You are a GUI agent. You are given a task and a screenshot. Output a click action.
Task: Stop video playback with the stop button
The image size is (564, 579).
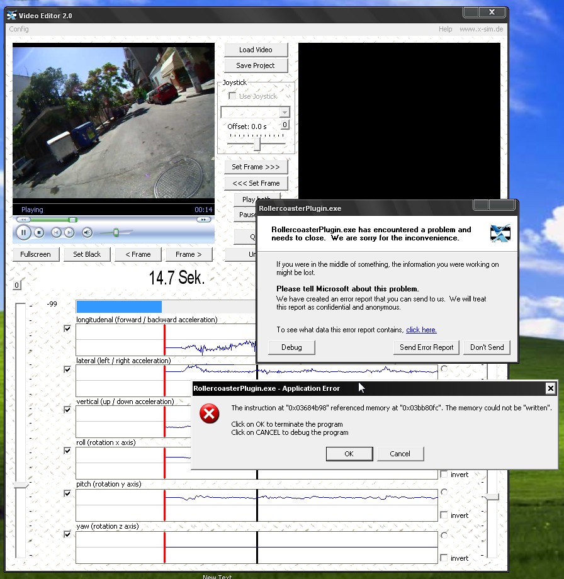39,233
